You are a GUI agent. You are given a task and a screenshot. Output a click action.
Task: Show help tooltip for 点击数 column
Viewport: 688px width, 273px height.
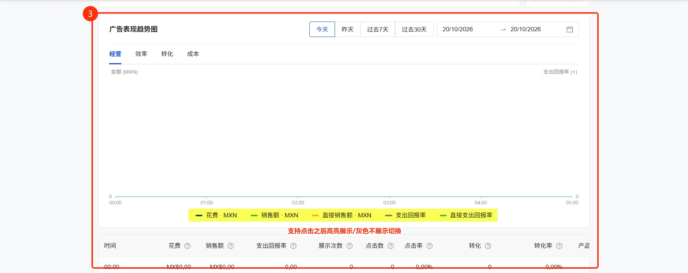390,246
